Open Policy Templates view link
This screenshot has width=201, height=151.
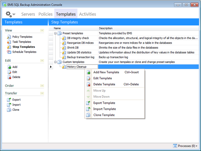coord(22,37)
